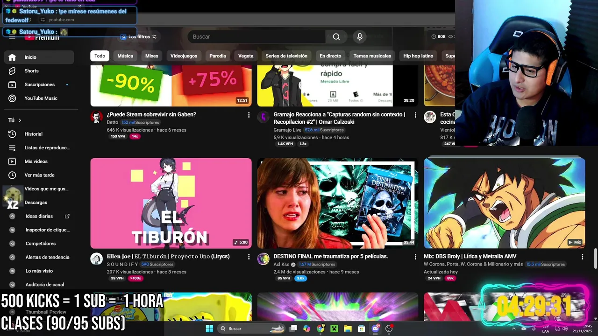Click the magnifier search button
This screenshot has height=336, width=598.
tap(336, 37)
